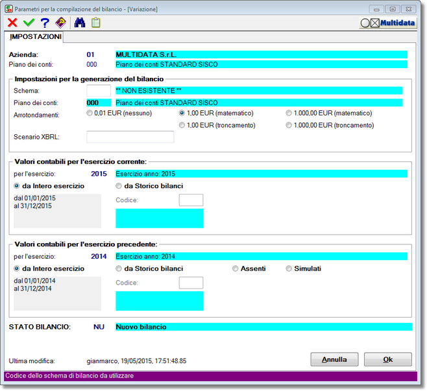Click the Multidata logo
This screenshot has height=391, width=427.
pos(387,23)
